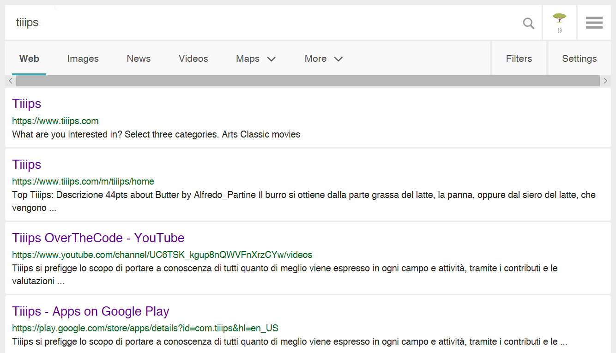Switch to the Images tab
Image resolution: width=616 pixels, height=353 pixels.
[x=83, y=59]
